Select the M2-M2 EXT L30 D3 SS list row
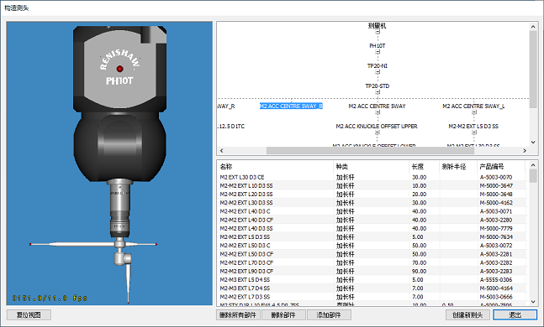 click(372, 203)
